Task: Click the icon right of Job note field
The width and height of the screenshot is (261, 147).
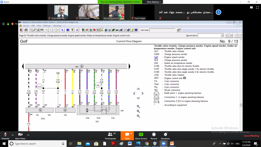Action: coord(178,30)
